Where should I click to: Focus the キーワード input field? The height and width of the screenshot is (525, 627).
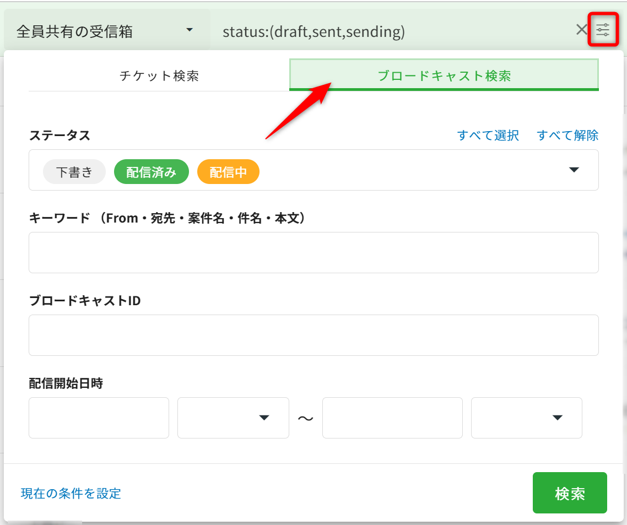pos(313,253)
